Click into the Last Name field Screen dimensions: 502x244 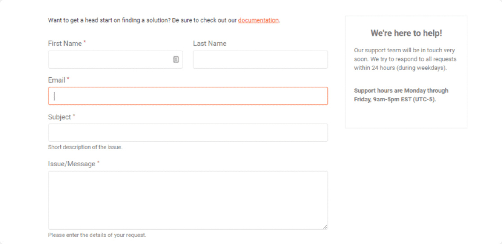260,60
